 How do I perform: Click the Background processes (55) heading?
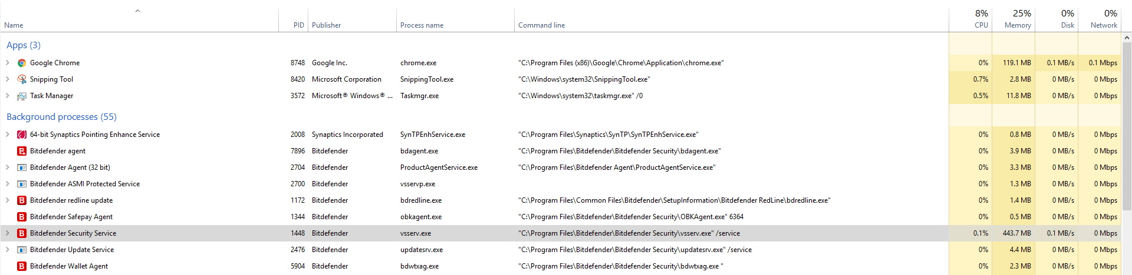click(61, 117)
